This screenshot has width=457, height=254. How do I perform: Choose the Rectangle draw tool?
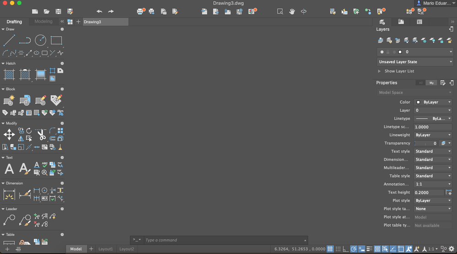click(56, 40)
